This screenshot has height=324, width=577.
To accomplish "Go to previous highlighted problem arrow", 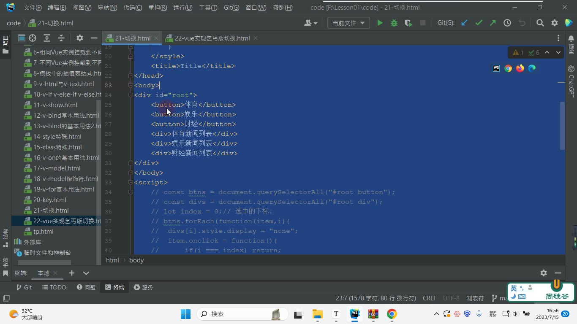I will pos(547,53).
